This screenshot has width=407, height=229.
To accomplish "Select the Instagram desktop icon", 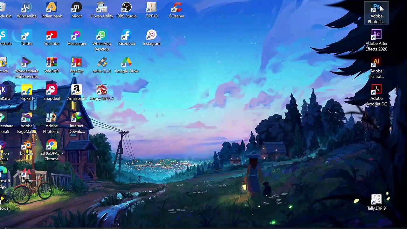I will click(152, 38).
